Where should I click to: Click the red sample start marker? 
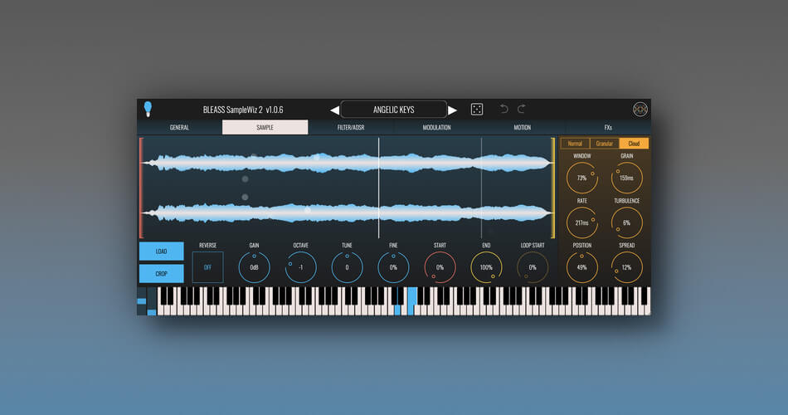point(141,188)
